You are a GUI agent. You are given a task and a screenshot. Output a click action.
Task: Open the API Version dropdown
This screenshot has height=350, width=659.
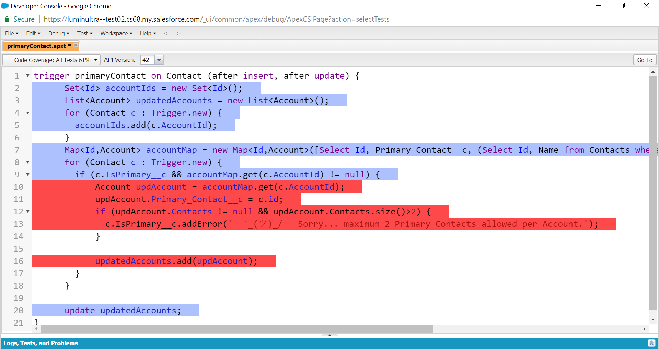159,60
